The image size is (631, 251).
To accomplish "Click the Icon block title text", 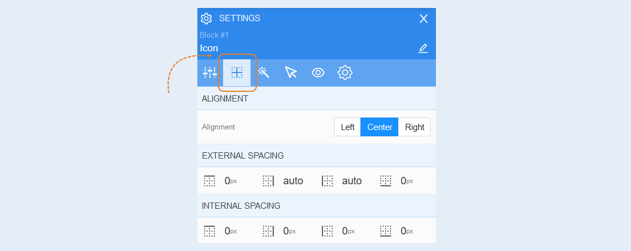I will coord(209,48).
